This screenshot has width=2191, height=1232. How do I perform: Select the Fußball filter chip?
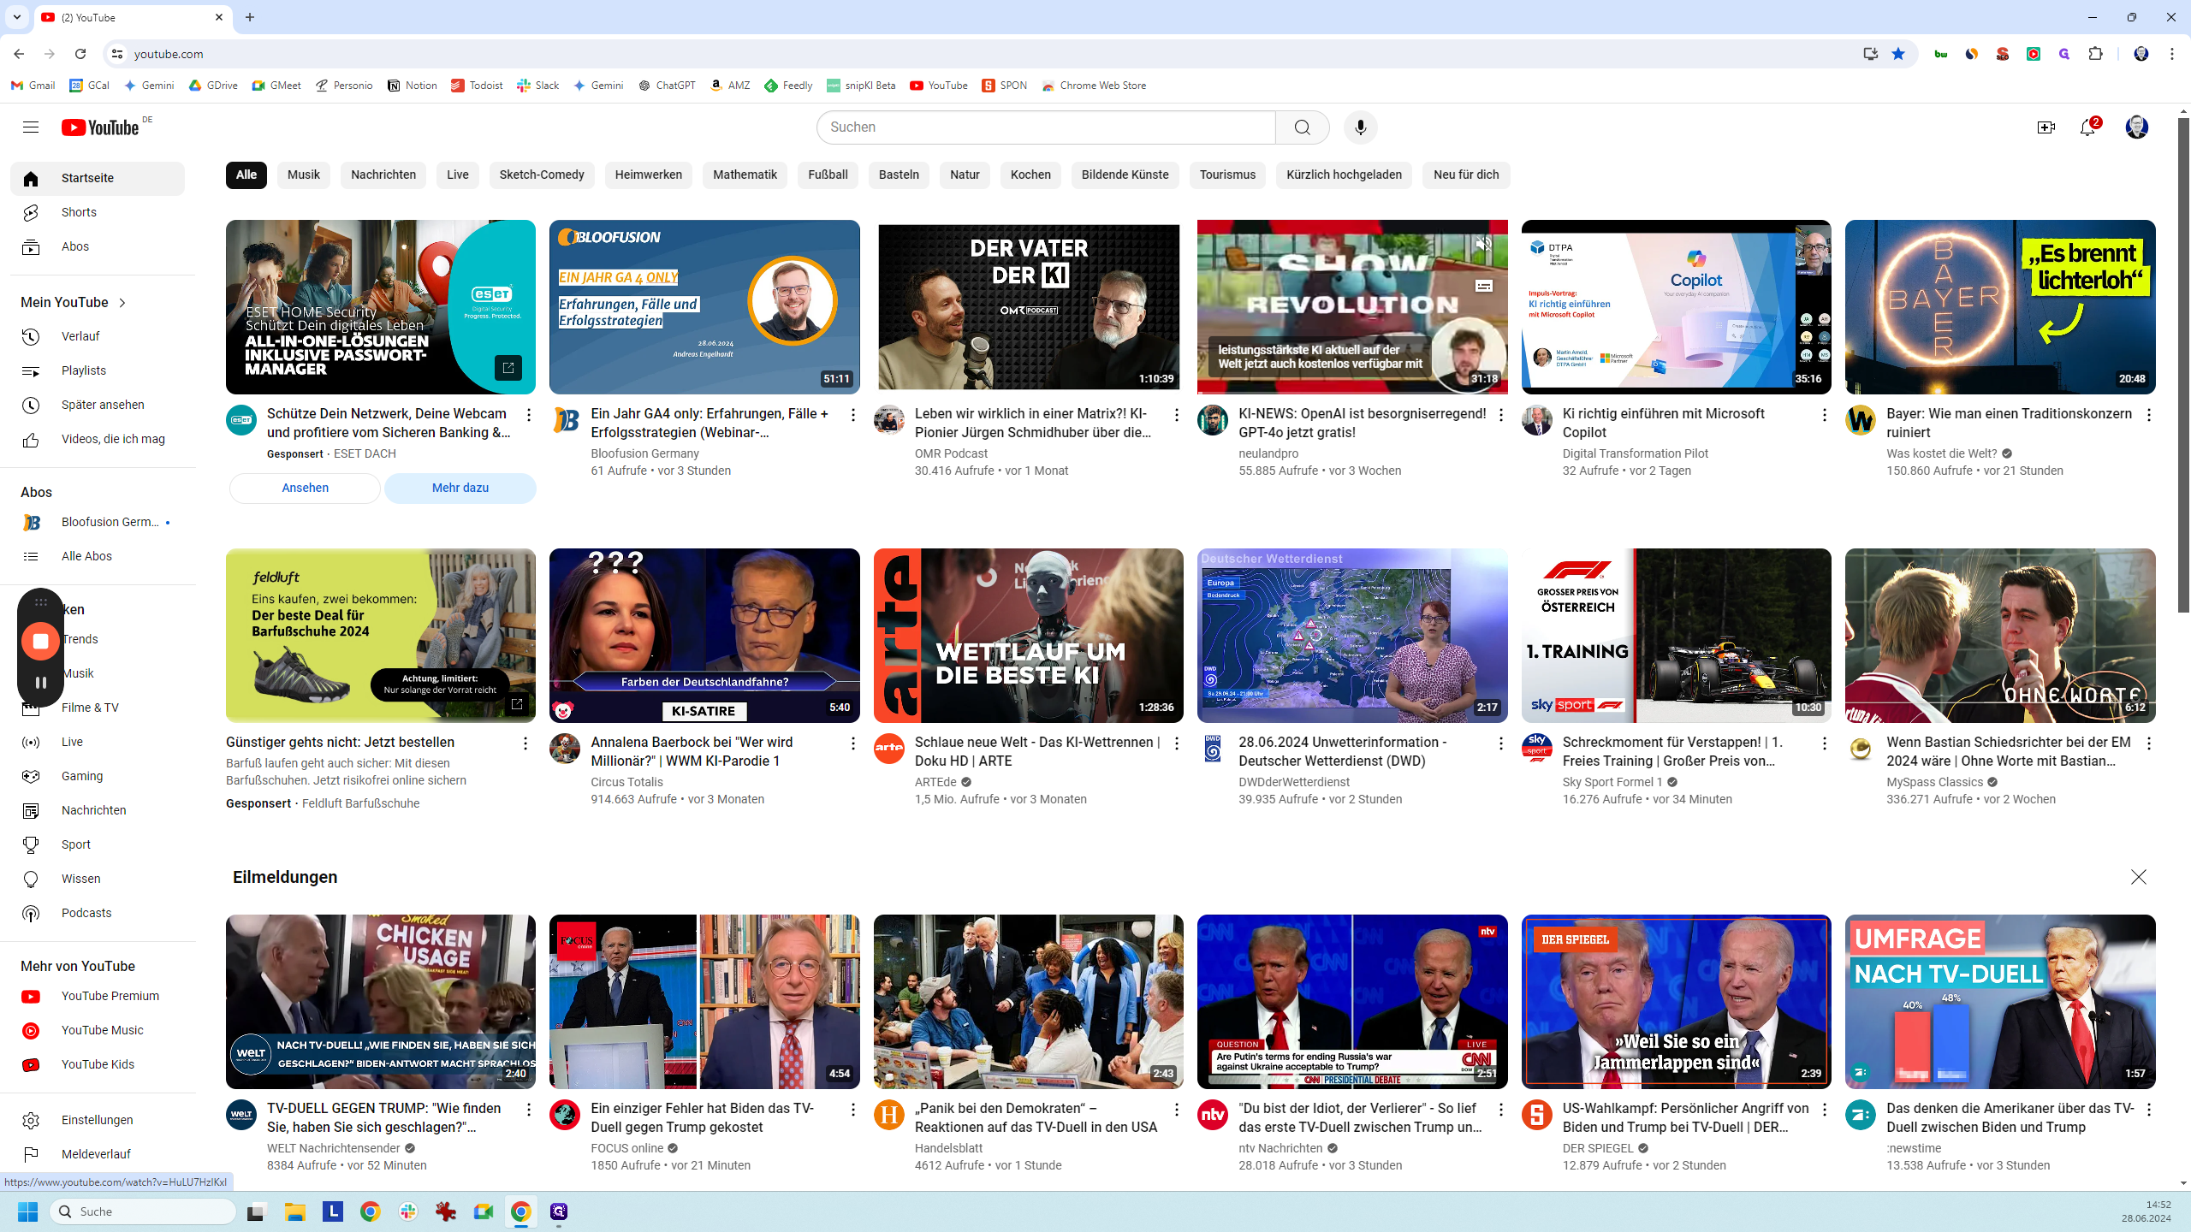(x=828, y=175)
